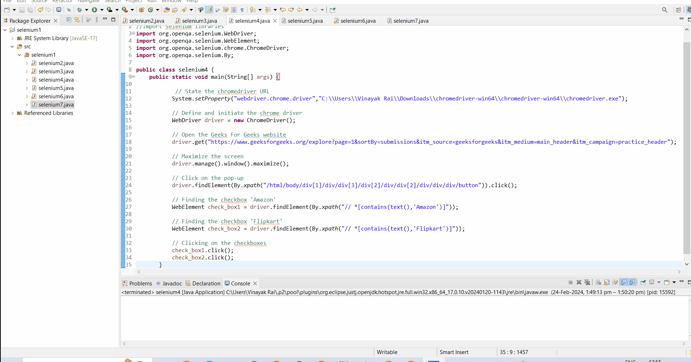Switch to the selenium5.java editor tab
The height and width of the screenshot is (362, 691).
pos(305,21)
